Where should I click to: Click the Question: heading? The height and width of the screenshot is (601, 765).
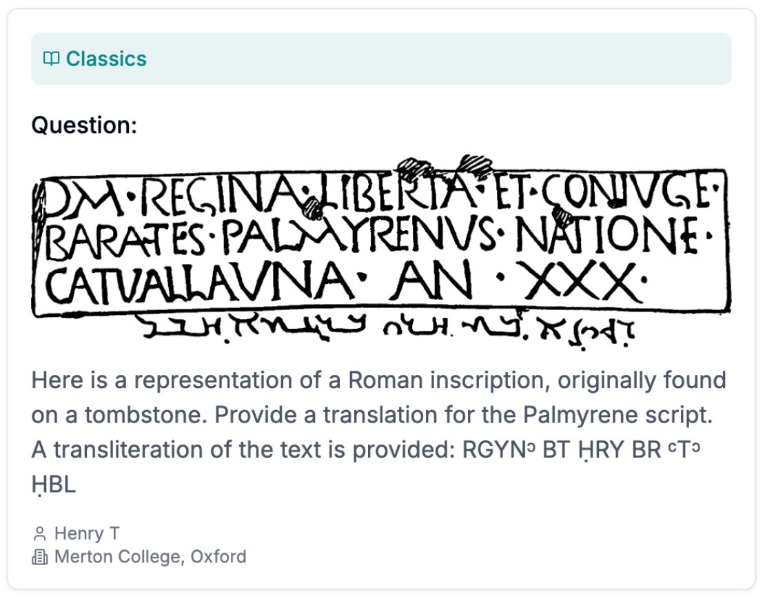coord(84,125)
